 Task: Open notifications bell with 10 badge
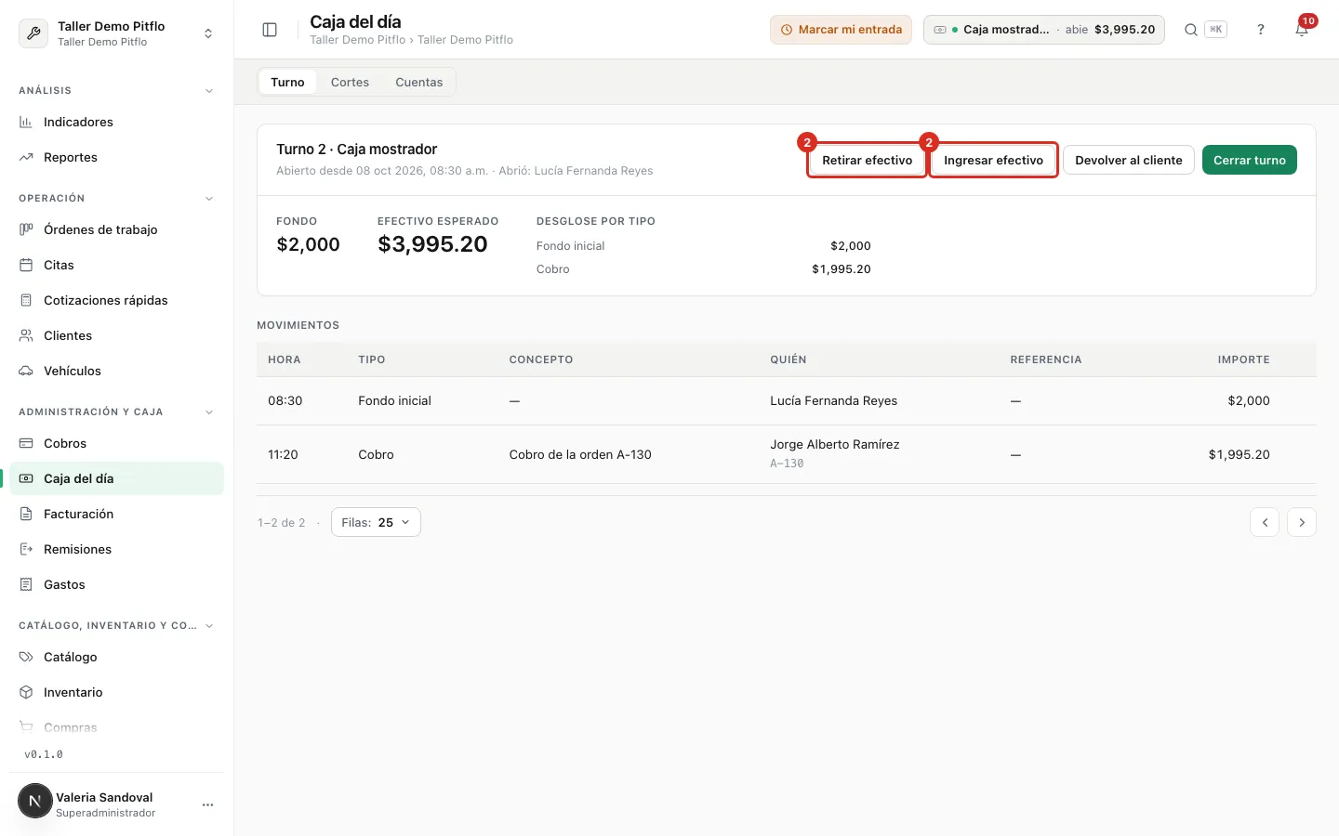pos(1302,30)
